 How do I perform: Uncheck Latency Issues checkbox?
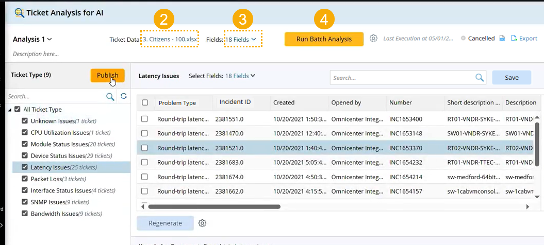point(25,167)
